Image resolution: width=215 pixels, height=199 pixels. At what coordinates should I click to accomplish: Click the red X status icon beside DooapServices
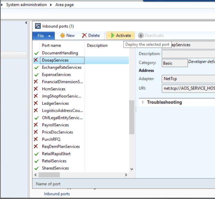pyautogui.click(x=36, y=60)
